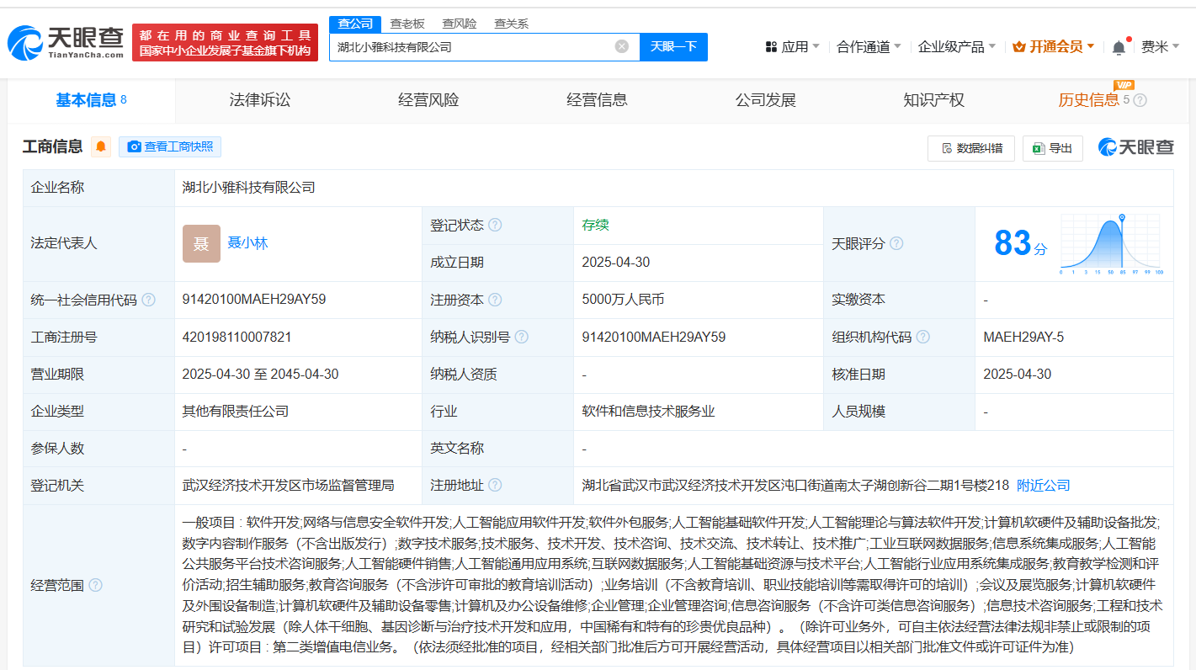Open the 费米 user account dropdown
Screen dimensions: 1196x670
[1161, 47]
